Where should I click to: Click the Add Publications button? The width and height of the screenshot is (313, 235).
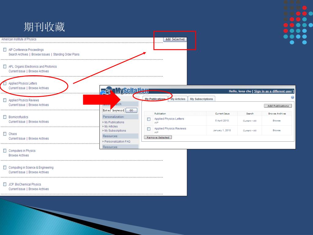pos(278,106)
